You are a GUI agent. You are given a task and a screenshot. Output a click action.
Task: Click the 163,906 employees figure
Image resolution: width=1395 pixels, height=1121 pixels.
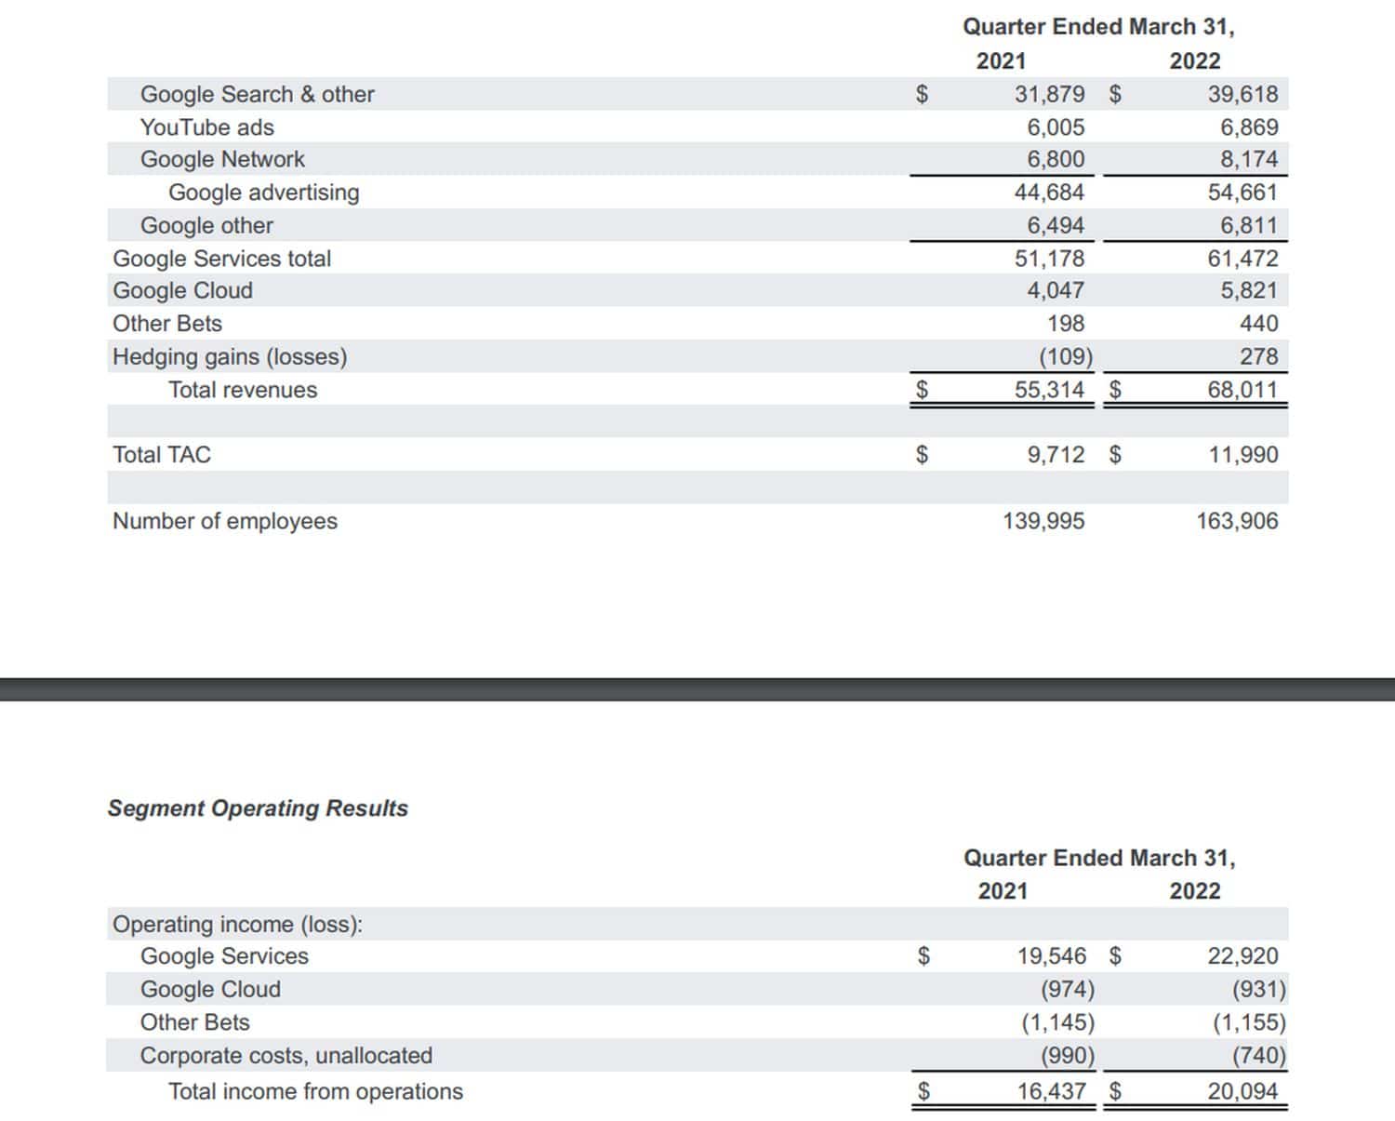pyautogui.click(x=1237, y=521)
